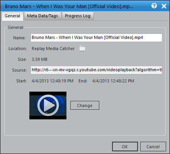Click the Change thumbnail button
This screenshot has height=154, width=170.
coord(85,105)
